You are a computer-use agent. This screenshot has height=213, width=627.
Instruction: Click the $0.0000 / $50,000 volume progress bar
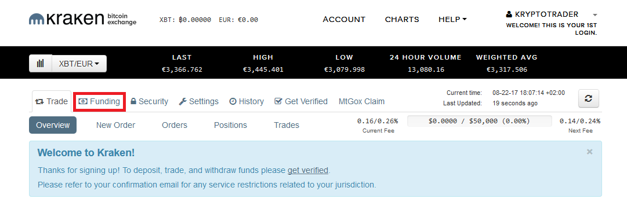click(479, 121)
